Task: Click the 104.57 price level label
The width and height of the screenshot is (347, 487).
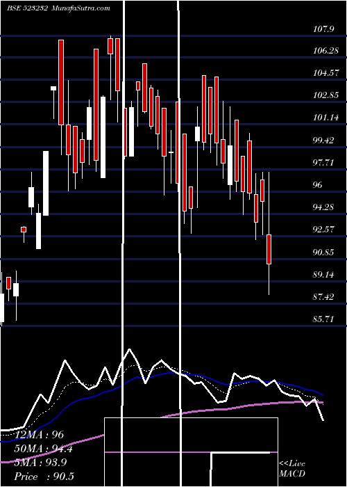Action: pyautogui.click(x=325, y=73)
